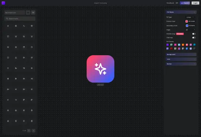Expand the Border section
Viewport: 201px width, 137px height.
tap(181, 64)
